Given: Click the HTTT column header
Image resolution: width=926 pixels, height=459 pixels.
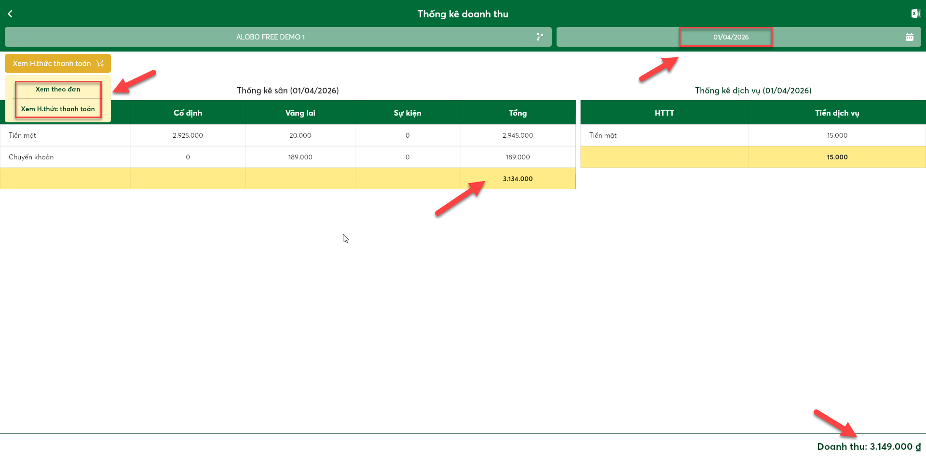Looking at the screenshot, I should (x=664, y=113).
